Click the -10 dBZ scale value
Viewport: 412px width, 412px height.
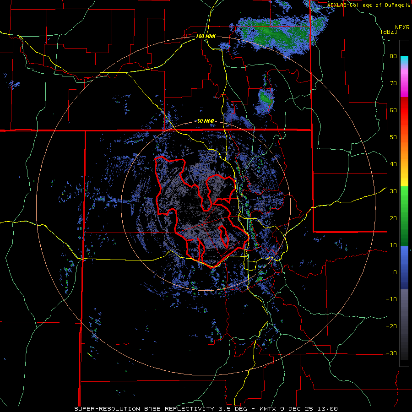[391, 299]
